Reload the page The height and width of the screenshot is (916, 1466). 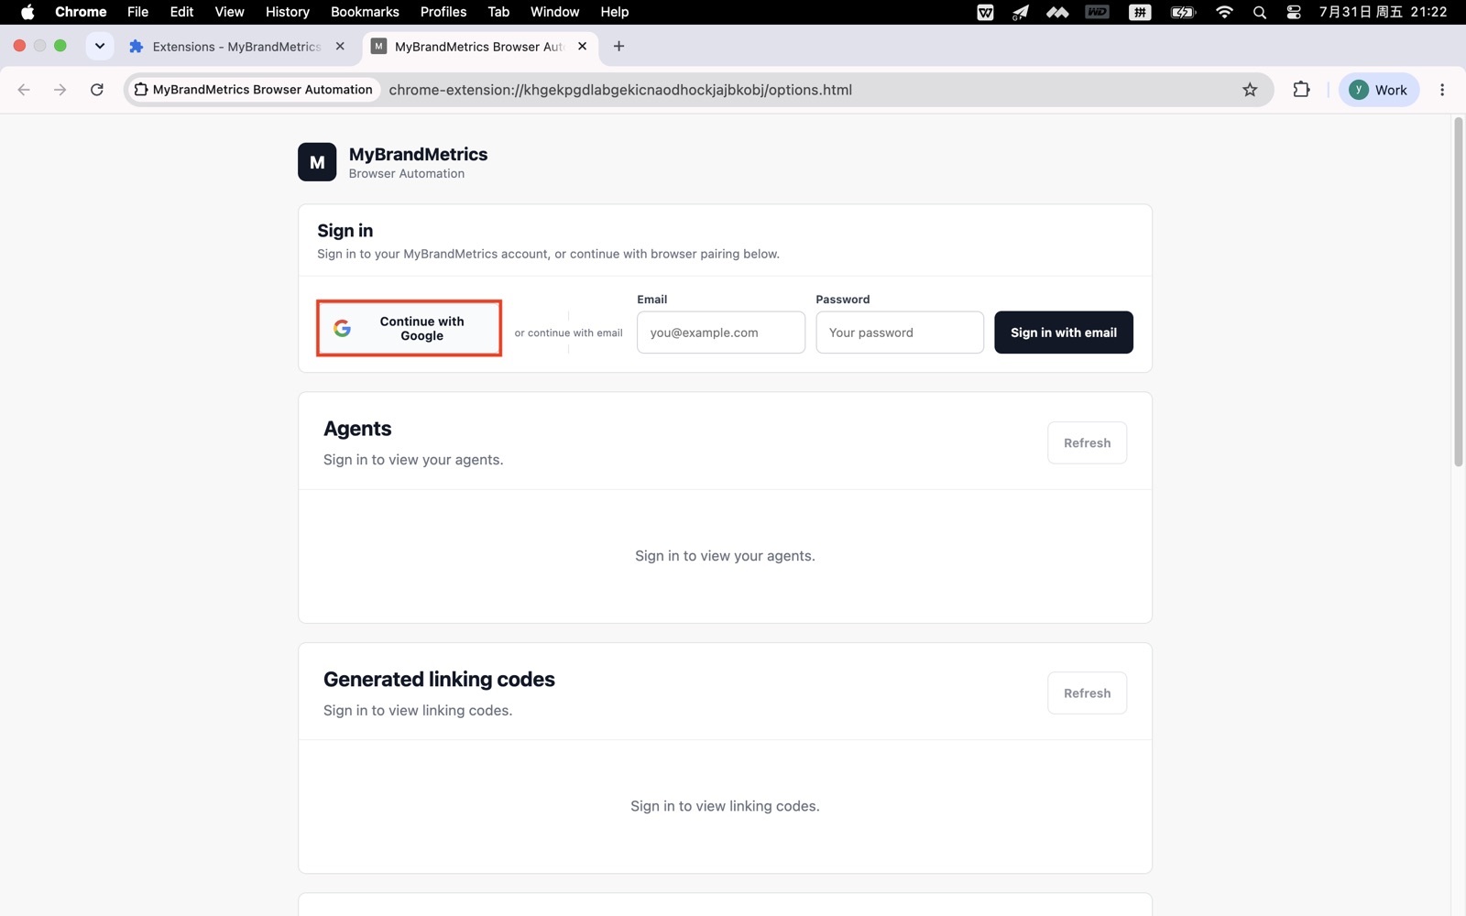(x=97, y=90)
